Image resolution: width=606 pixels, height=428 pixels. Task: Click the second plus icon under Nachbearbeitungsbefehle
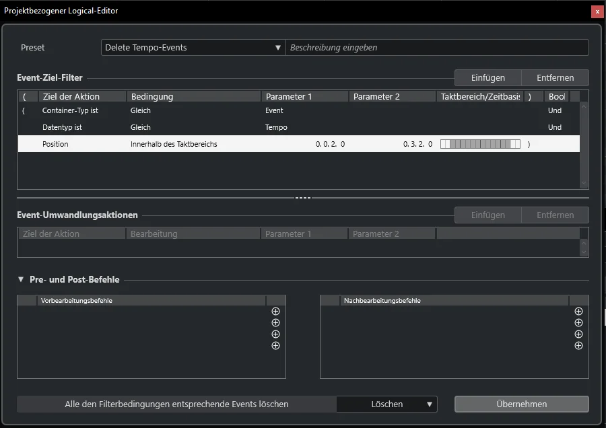coord(578,322)
